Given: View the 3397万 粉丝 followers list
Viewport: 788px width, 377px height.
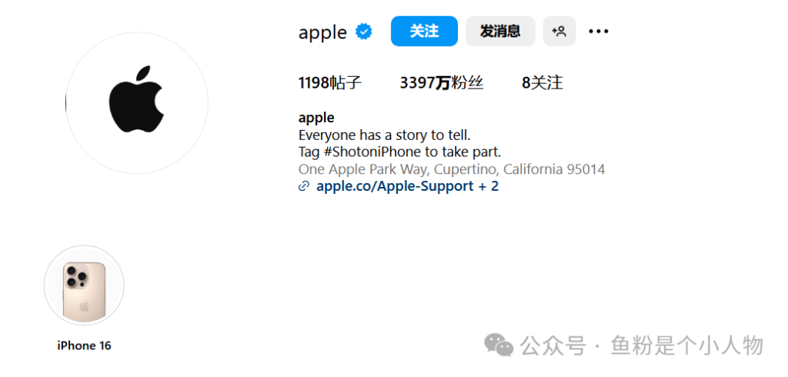Looking at the screenshot, I should pos(441,83).
